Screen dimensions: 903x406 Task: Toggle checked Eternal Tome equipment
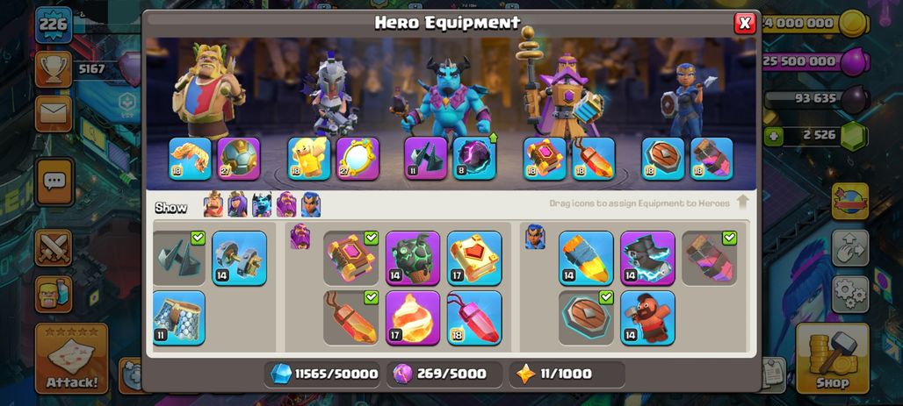pos(350,258)
